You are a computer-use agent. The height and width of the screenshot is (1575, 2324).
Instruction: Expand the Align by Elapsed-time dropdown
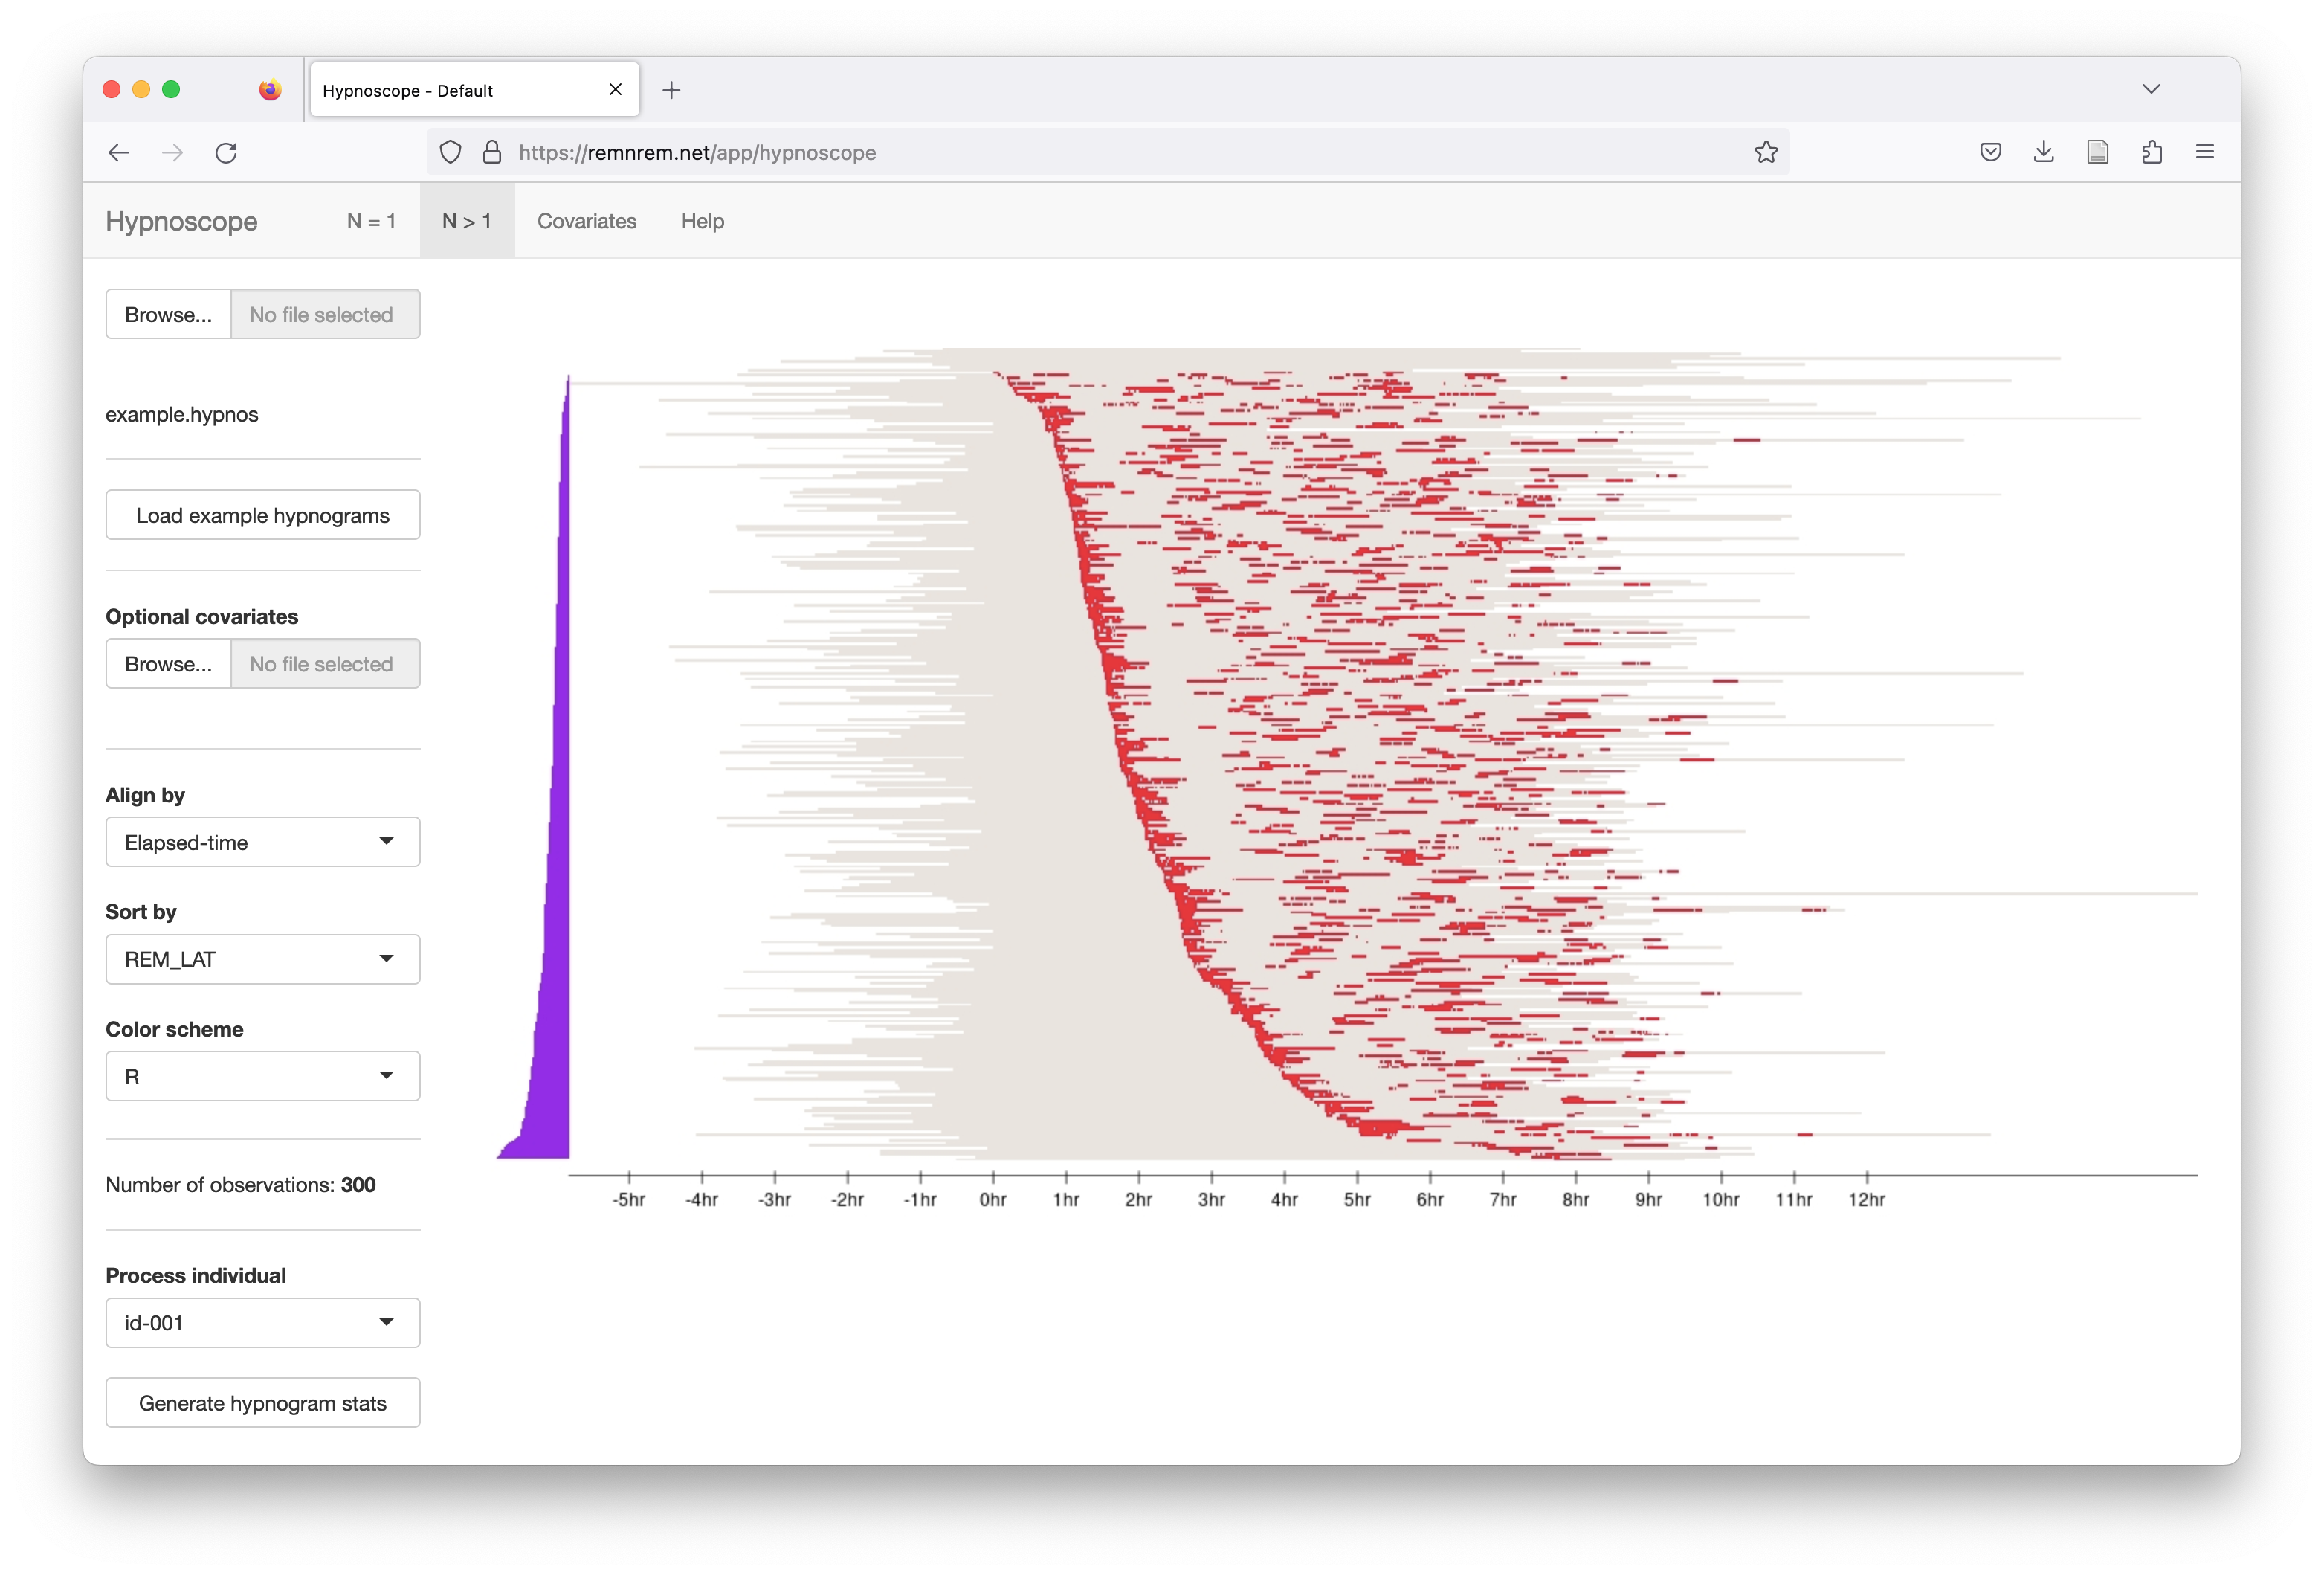262,842
